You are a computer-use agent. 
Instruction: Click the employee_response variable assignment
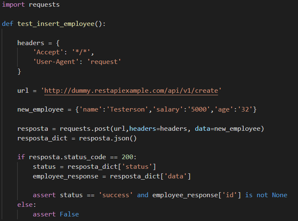tap(65, 176)
